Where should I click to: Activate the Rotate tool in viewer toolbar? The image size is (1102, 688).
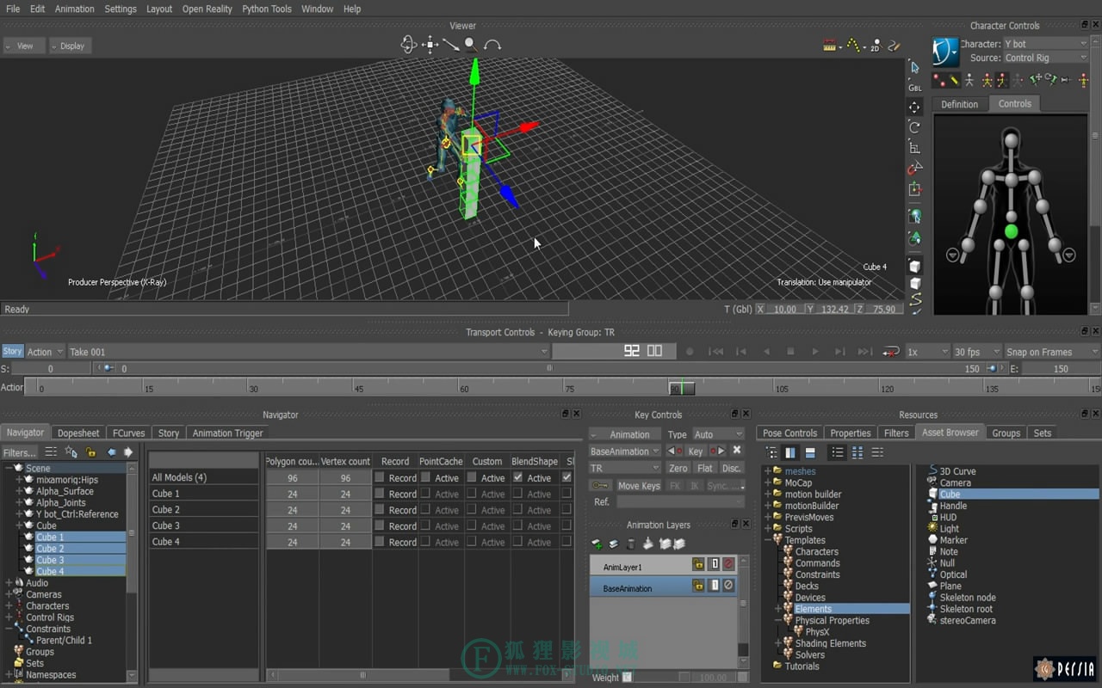[914, 127]
